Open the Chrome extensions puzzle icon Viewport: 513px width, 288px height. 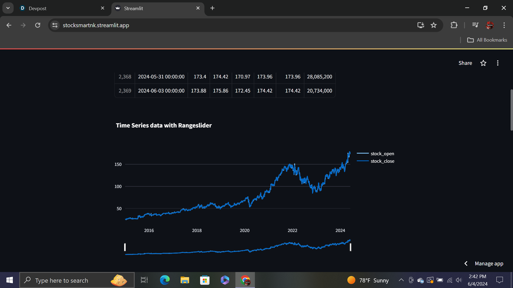coord(454,25)
